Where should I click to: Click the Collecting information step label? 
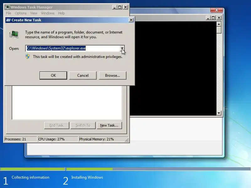point(30,177)
